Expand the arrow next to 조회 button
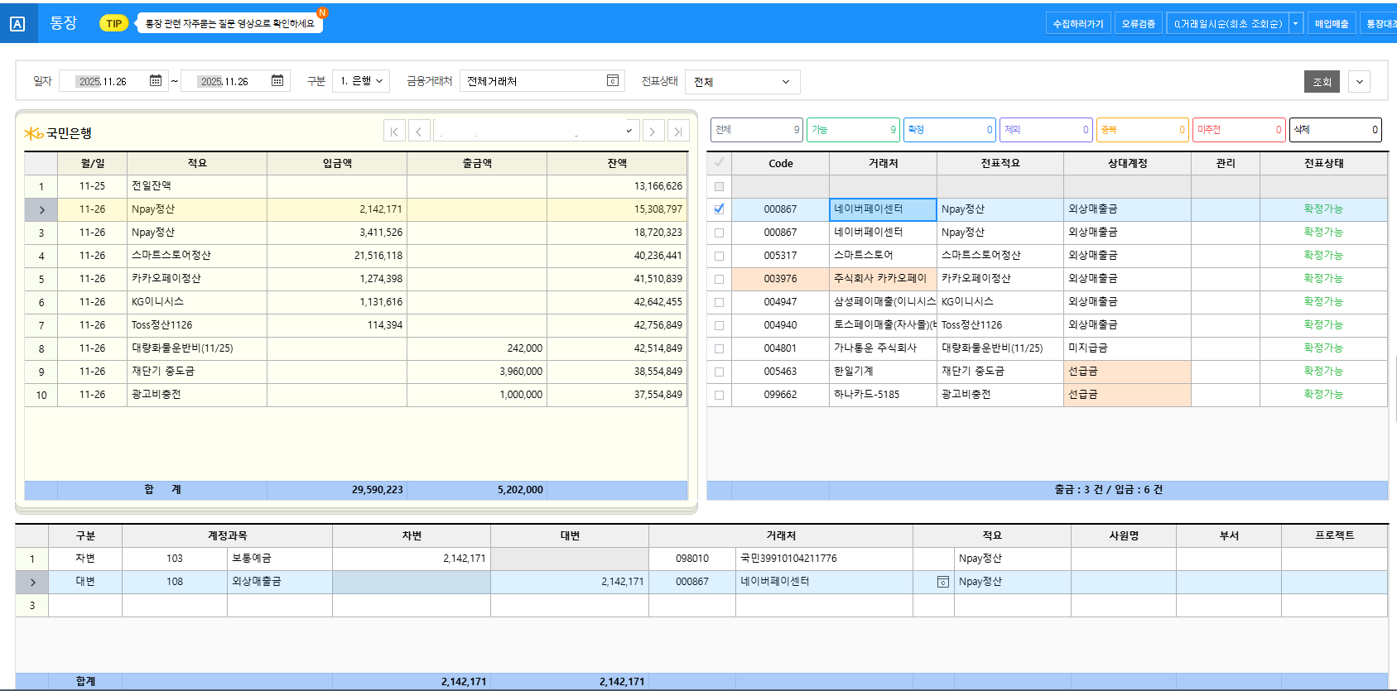Image resolution: width=1397 pixels, height=691 pixels. pyautogui.click(x=1359, y=82)
